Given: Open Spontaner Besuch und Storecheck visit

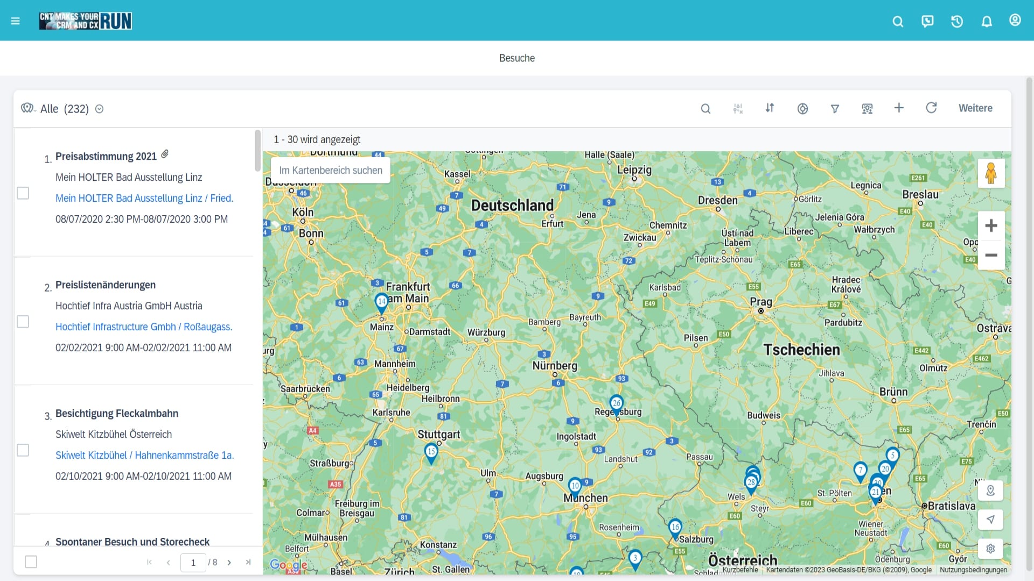Looking at the screenshot, I should pyautogui.click(x=132, y=542).
